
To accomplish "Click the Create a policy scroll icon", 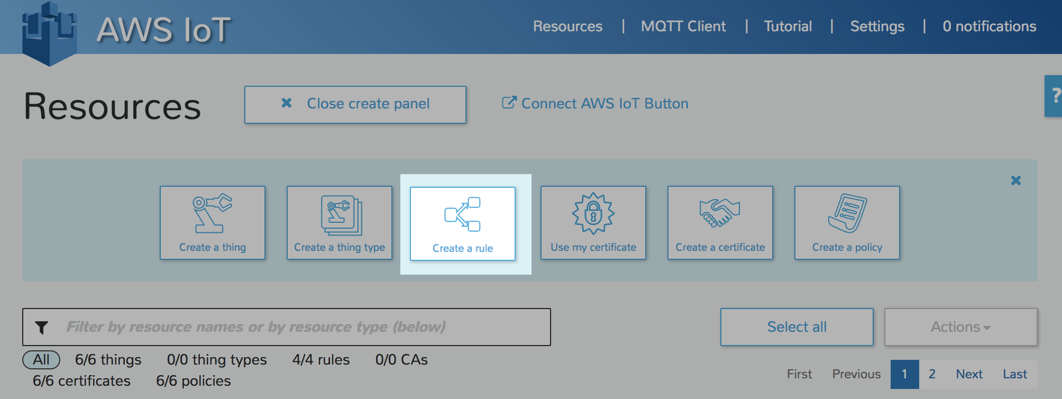I will pyautogui.click(x=847, y=213).
